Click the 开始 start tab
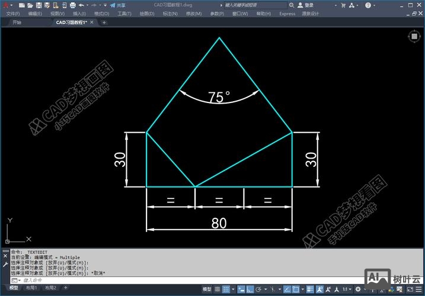The width and height of the screenshot is (425, 296). point(17,22)
